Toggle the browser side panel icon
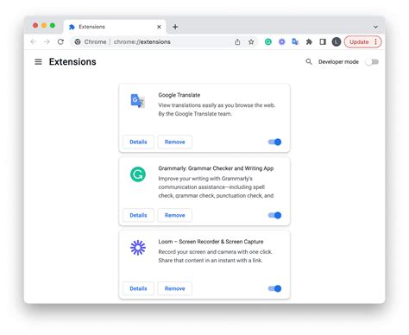Image resolution: width=409 pixels, height=335 pixels. point(323,42)
